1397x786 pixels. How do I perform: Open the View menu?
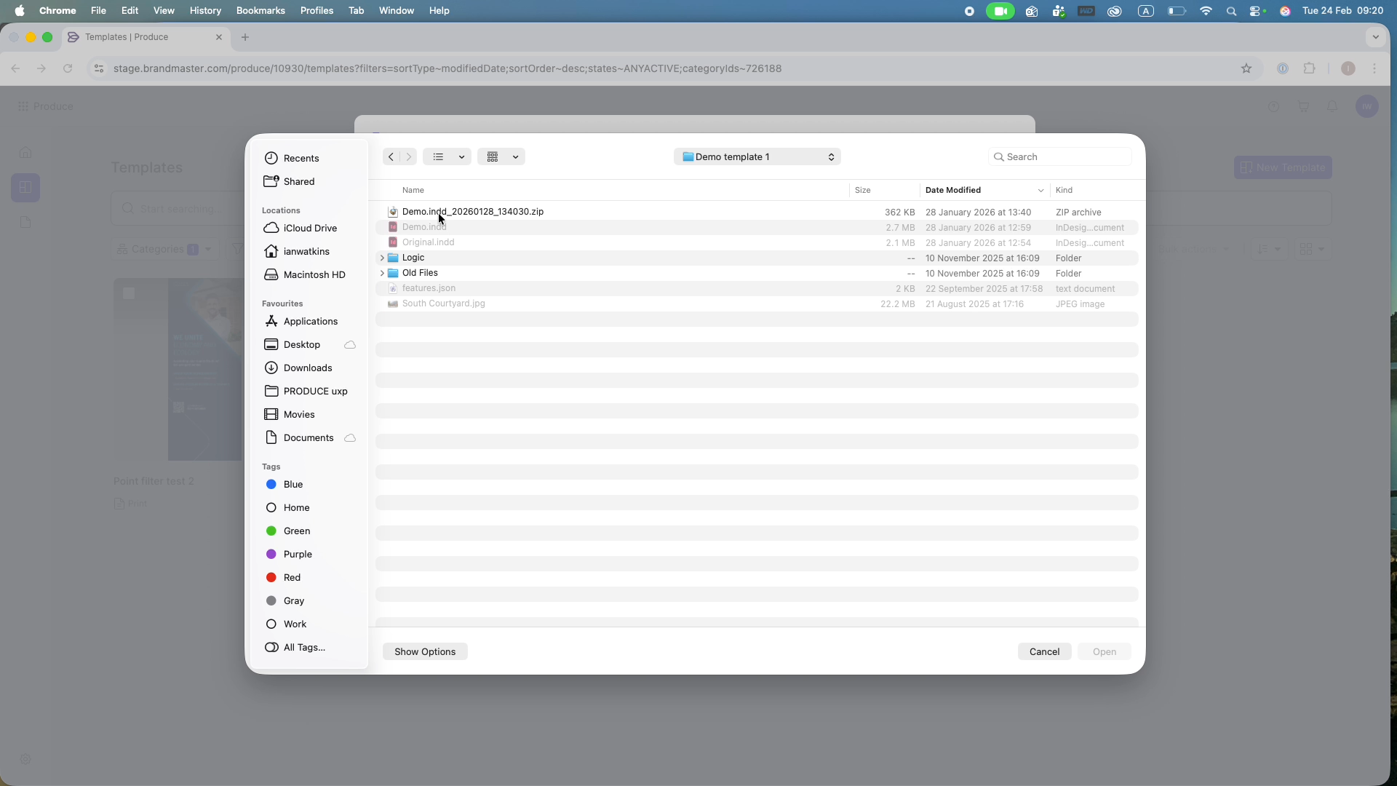click(x=164, y=10)
